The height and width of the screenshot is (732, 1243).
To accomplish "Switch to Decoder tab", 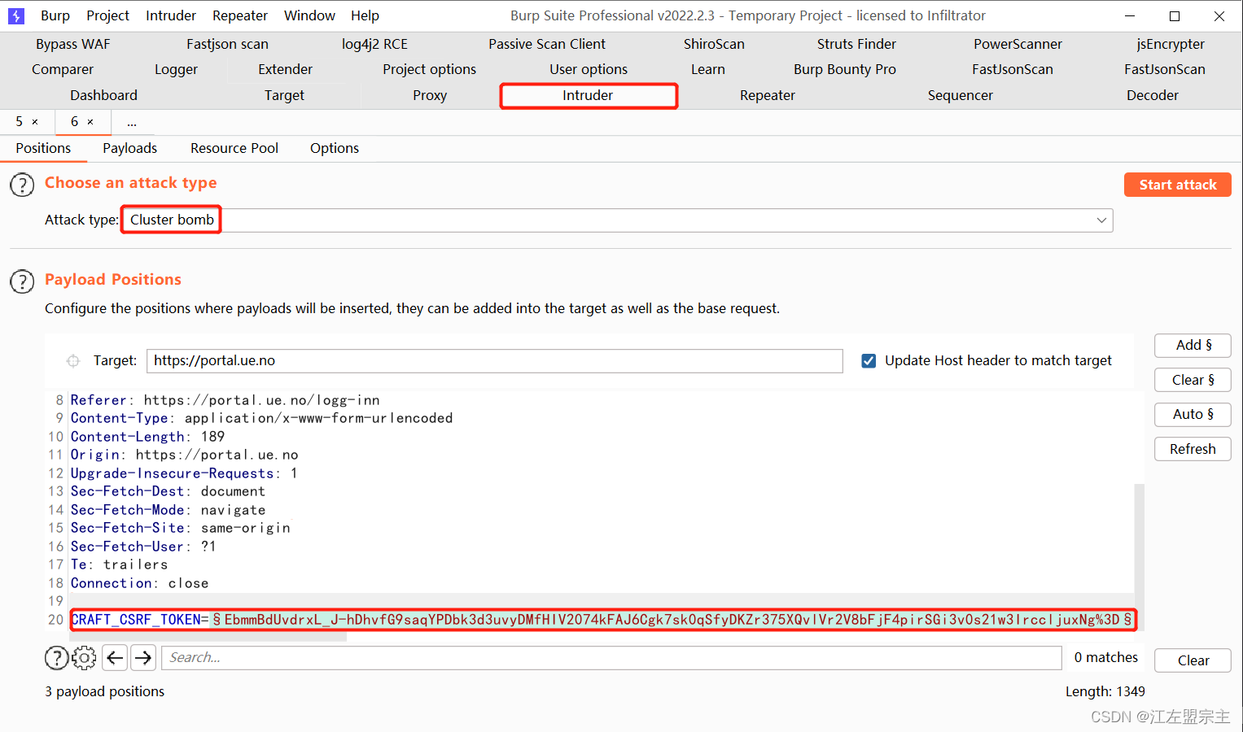I will [1152, 95].
